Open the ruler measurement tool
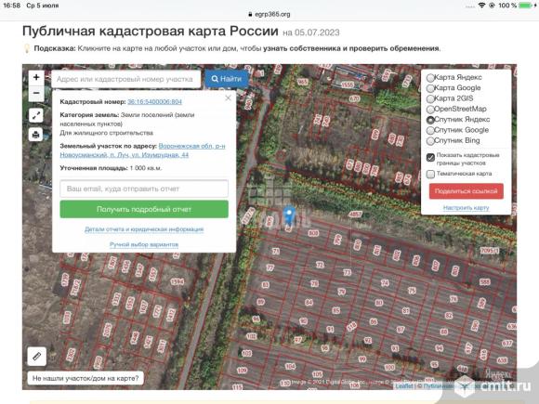 tap(37, 356)
